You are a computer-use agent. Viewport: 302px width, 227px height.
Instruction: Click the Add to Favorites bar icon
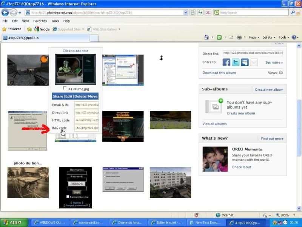pos(29,29)
